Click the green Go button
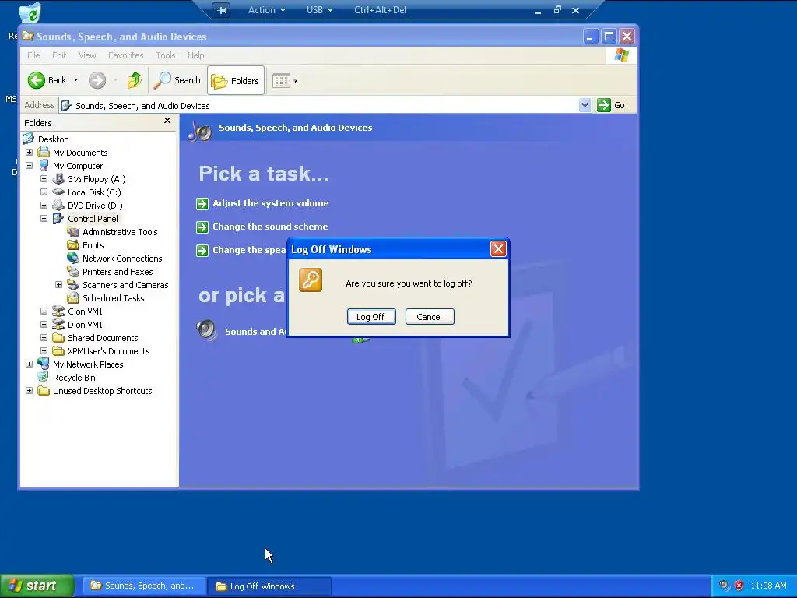 click(611, 105)
